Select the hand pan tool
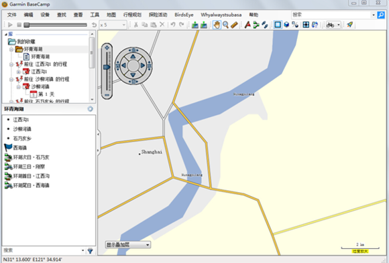The image size is (389, 263). pos(217,25)
